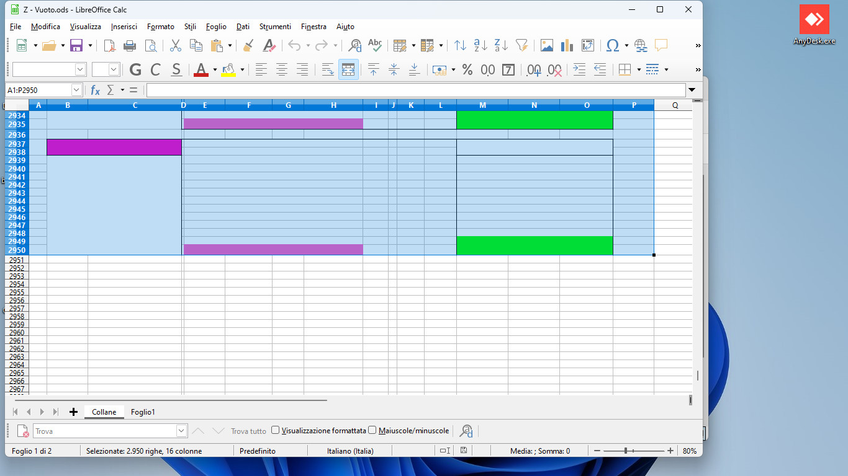Delete a decimal place from selected cells
Viewport: 848px width, 476px height.
[x=554, y=69]
